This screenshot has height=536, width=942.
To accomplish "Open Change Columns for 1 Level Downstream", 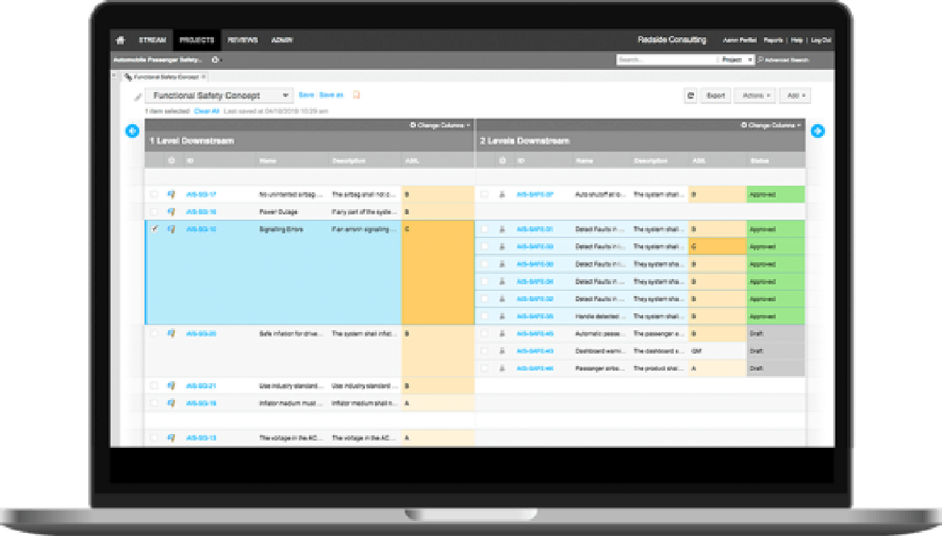I will coord(439,125).
